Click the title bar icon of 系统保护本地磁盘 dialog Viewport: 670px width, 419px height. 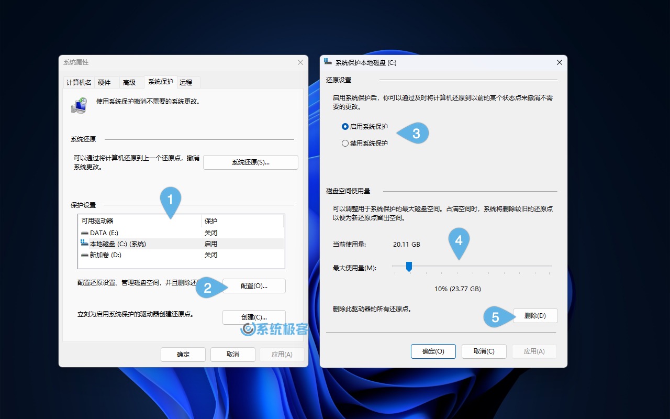click(328, 62)
